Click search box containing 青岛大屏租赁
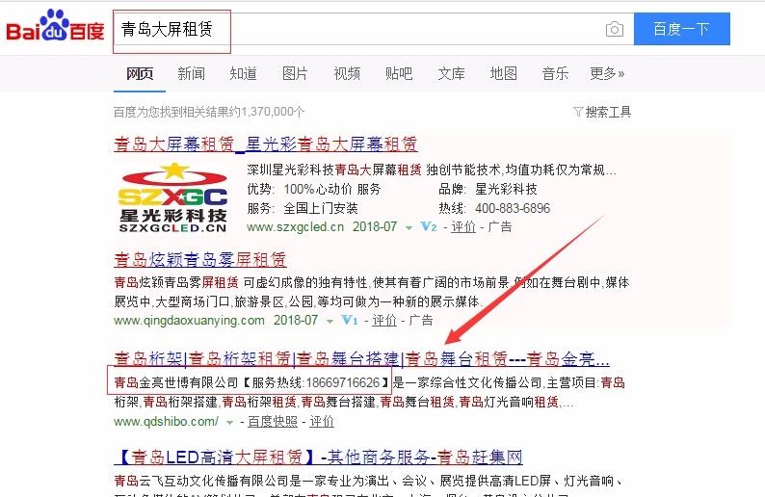This screenshot has height=497, width=765. [x=373, y=29]
